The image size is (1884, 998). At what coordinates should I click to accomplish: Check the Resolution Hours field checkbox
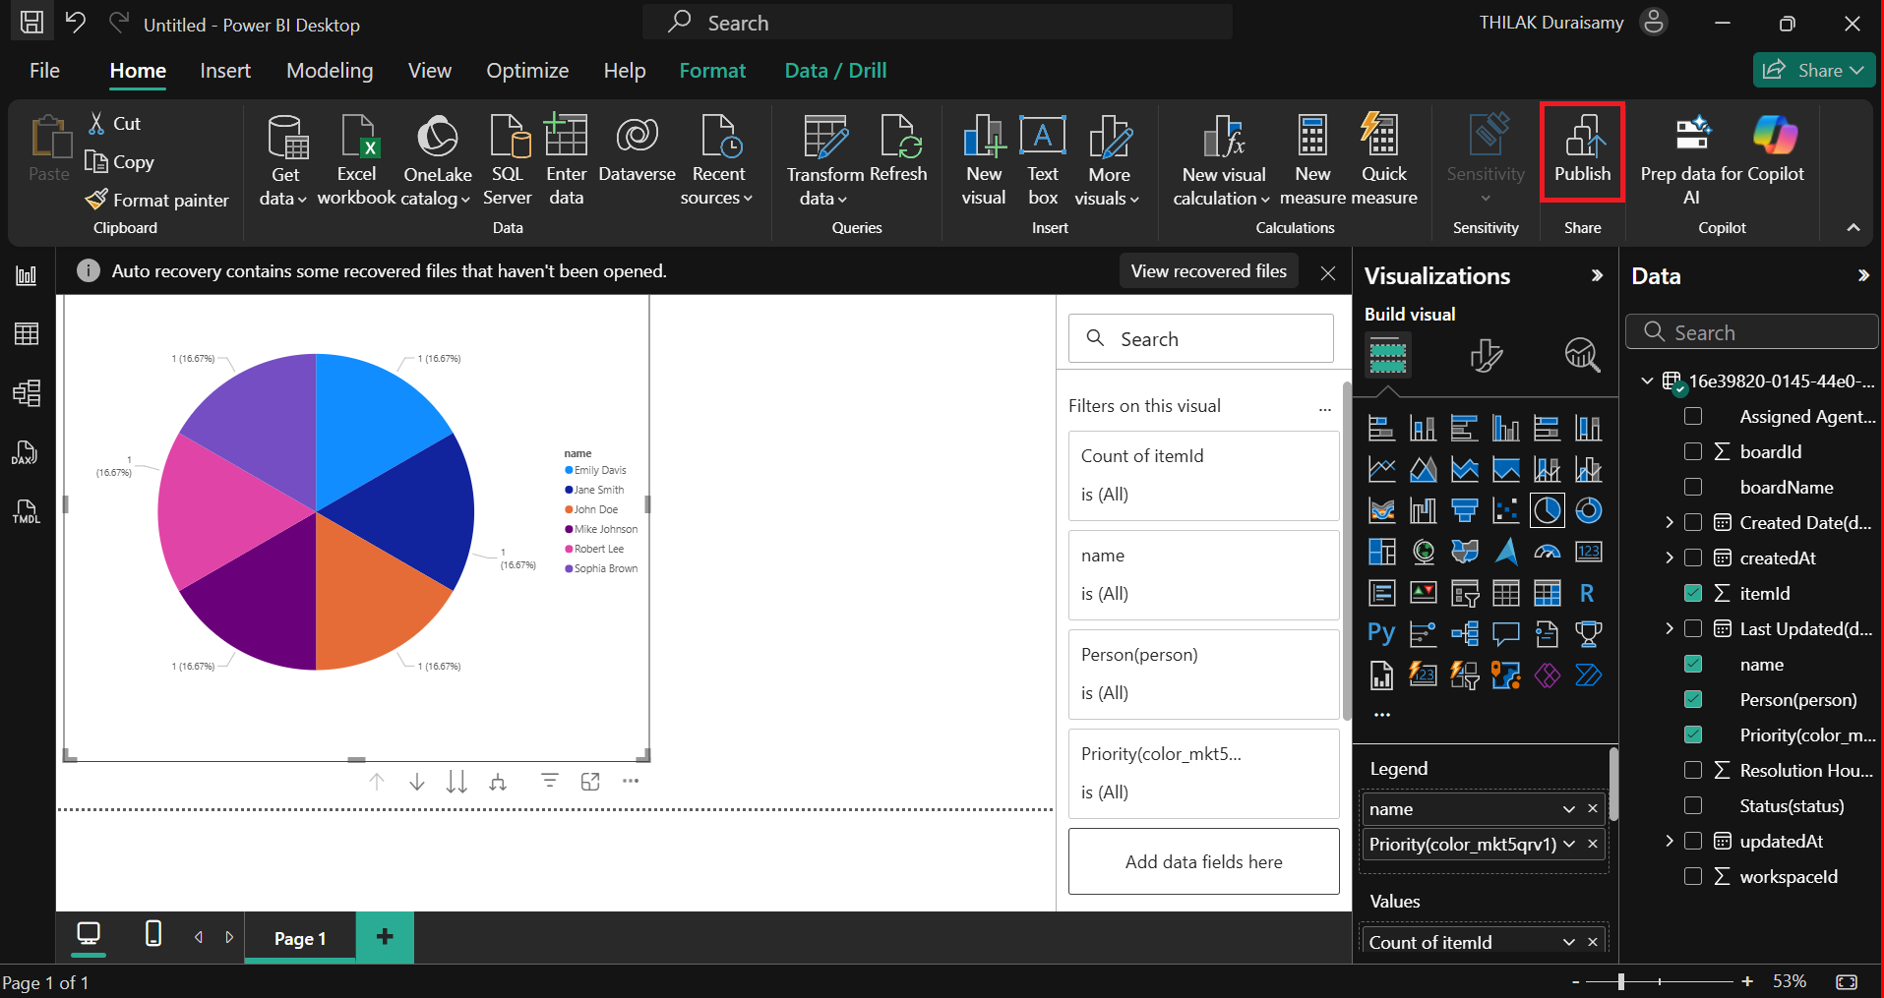point(1693,770)
